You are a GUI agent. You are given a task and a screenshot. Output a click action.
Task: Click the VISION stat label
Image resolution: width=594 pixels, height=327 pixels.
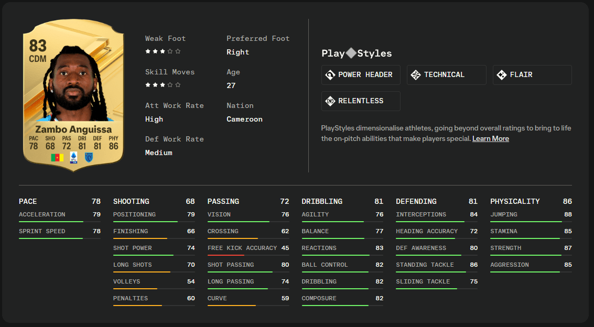[x=219, y=215]
